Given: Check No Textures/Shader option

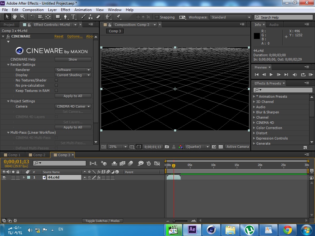Looking at the screenshot, I should pyautogui.click(x=56, y=80).
